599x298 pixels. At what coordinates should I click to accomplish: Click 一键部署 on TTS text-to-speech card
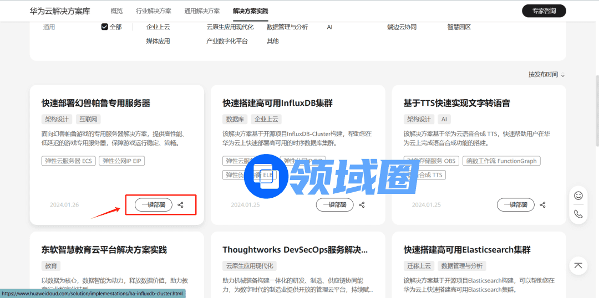point(515,205)
